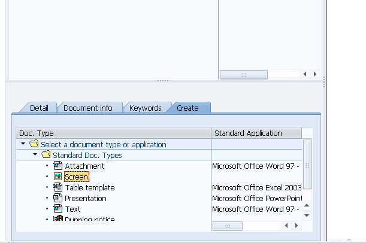Click the upper pane's horizontal scrollbar left arrow
Viewport: 366px width, 243px height.
click(x=305, y=74)
